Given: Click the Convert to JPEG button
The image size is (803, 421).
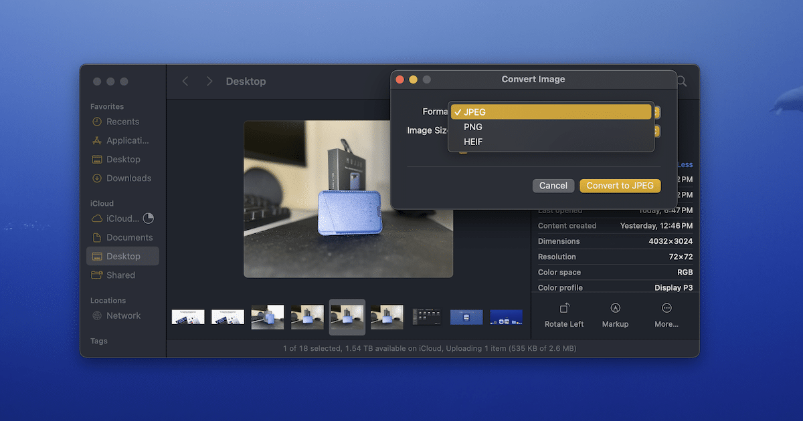Looking at the screenshot, I should coord(620,186).
